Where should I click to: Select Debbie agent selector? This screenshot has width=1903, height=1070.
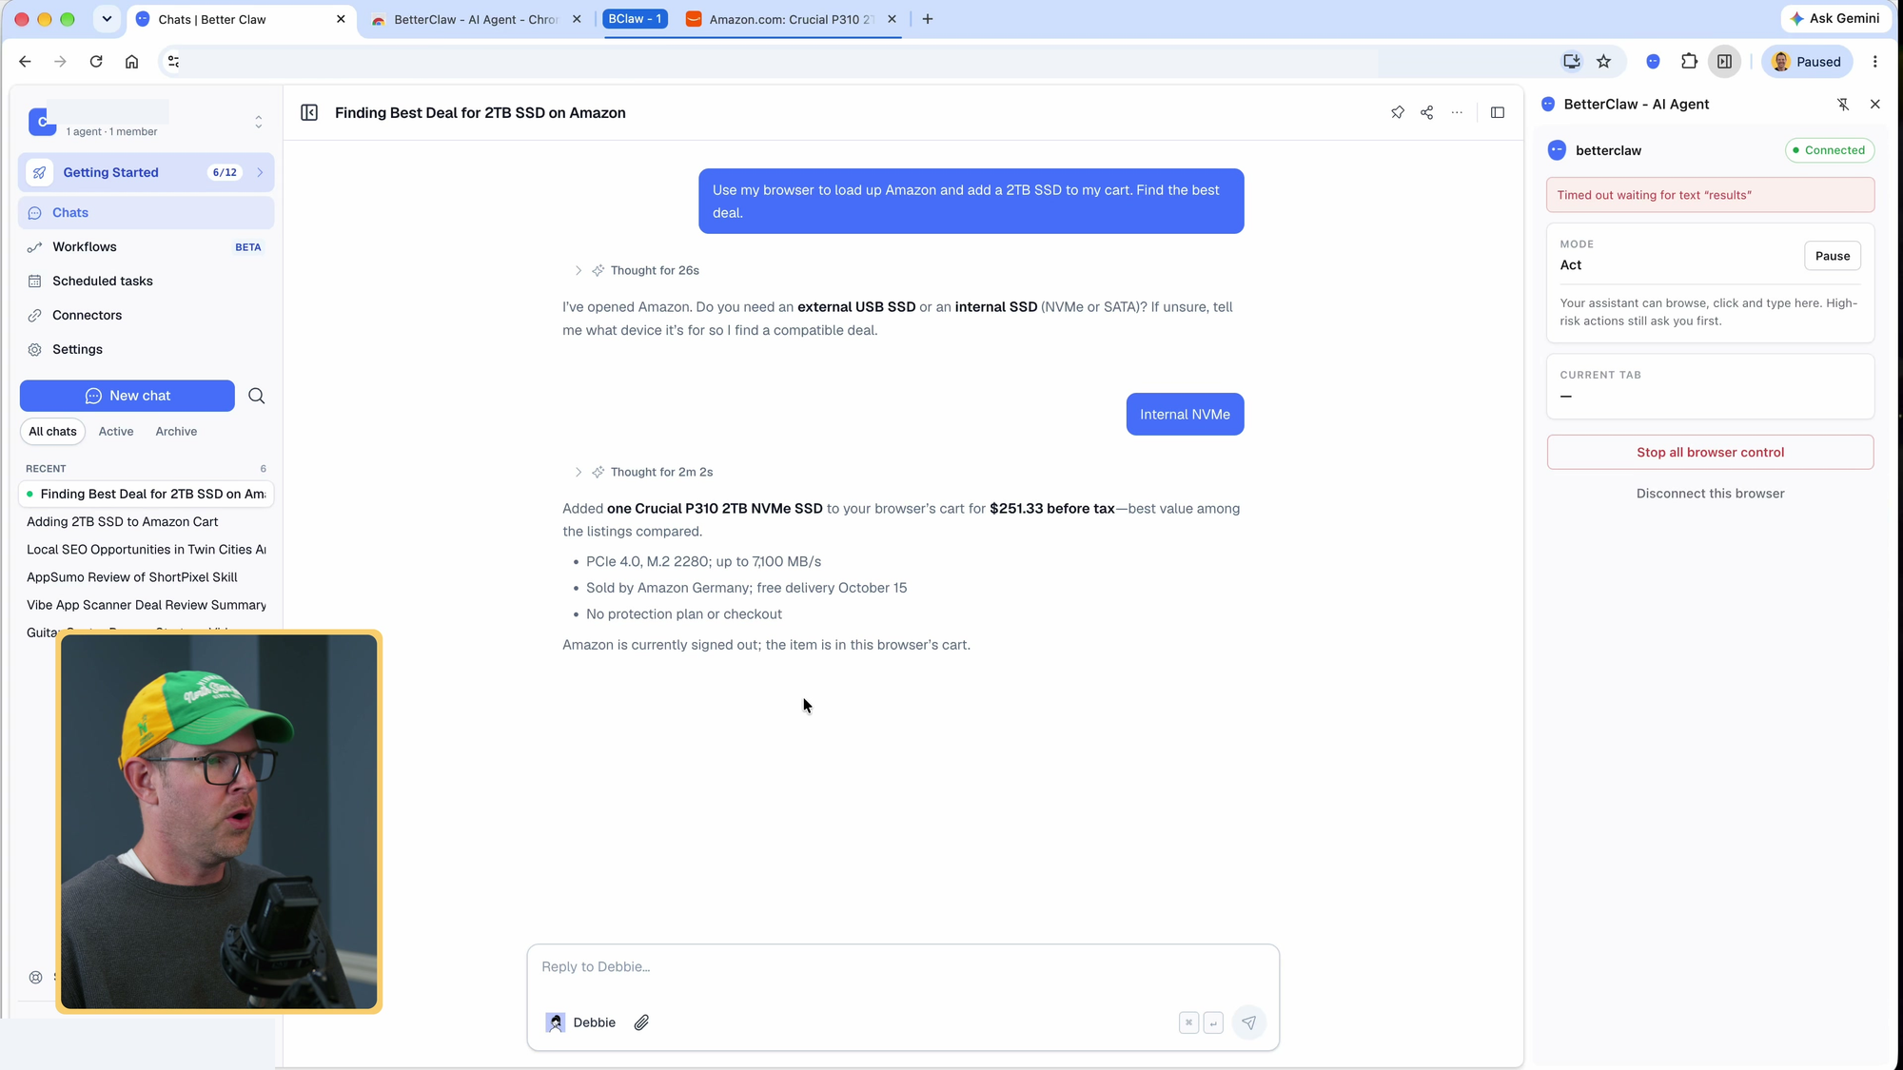[x=580, y=1022]
